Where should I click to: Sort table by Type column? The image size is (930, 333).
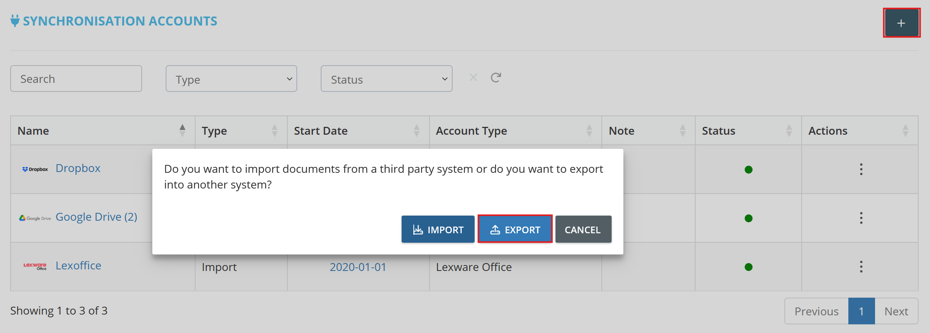click(241, 131)
